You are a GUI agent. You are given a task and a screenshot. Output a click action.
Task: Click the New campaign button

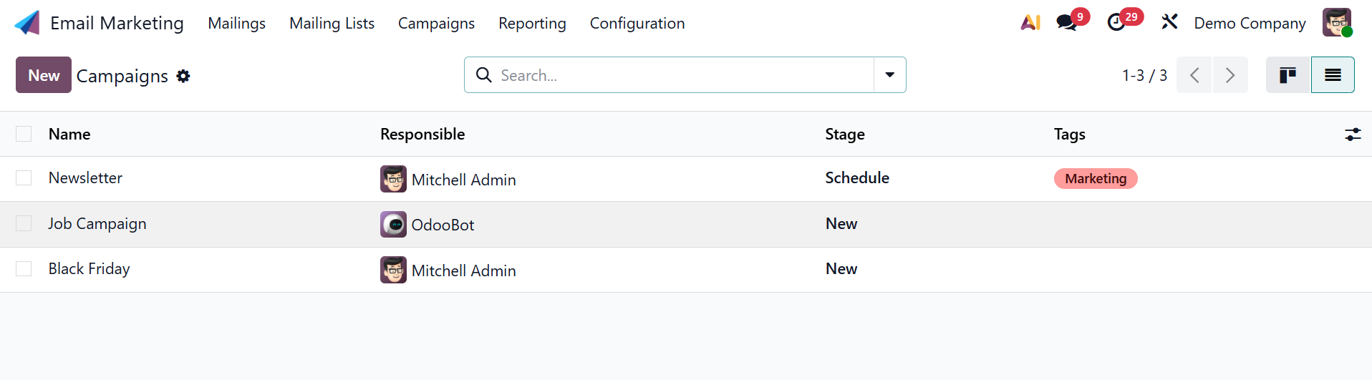coord(44,75)
